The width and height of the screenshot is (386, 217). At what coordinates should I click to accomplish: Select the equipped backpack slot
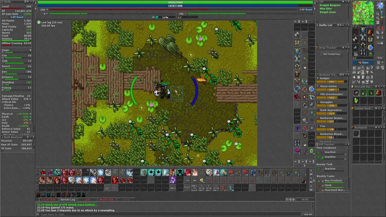click(371, 32)
